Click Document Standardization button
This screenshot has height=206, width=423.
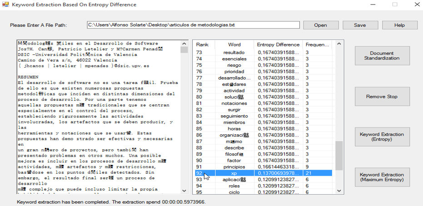(382, 56)
